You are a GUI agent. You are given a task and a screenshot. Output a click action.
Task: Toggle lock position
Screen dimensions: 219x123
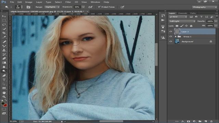pyautogui.click(x=186, y=26)
